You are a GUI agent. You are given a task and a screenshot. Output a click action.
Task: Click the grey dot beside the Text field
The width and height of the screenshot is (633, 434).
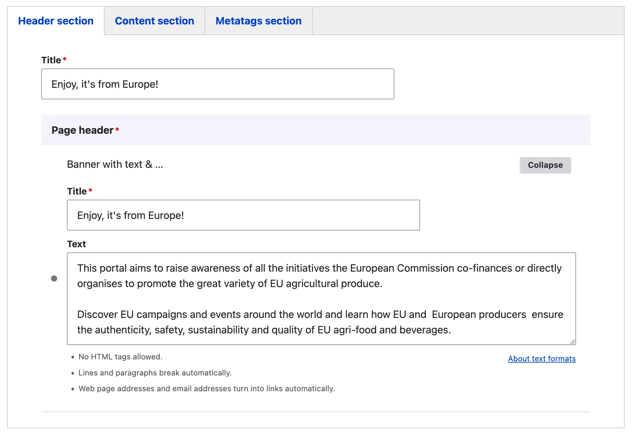pyautogui.click(x=54, y=278)
